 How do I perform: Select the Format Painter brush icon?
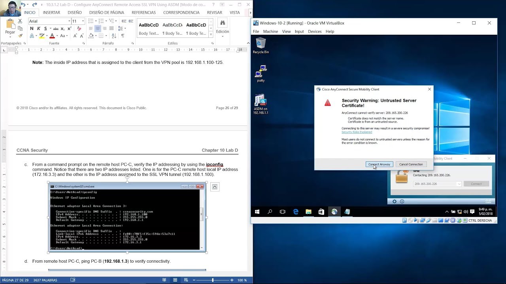(20, 35)
